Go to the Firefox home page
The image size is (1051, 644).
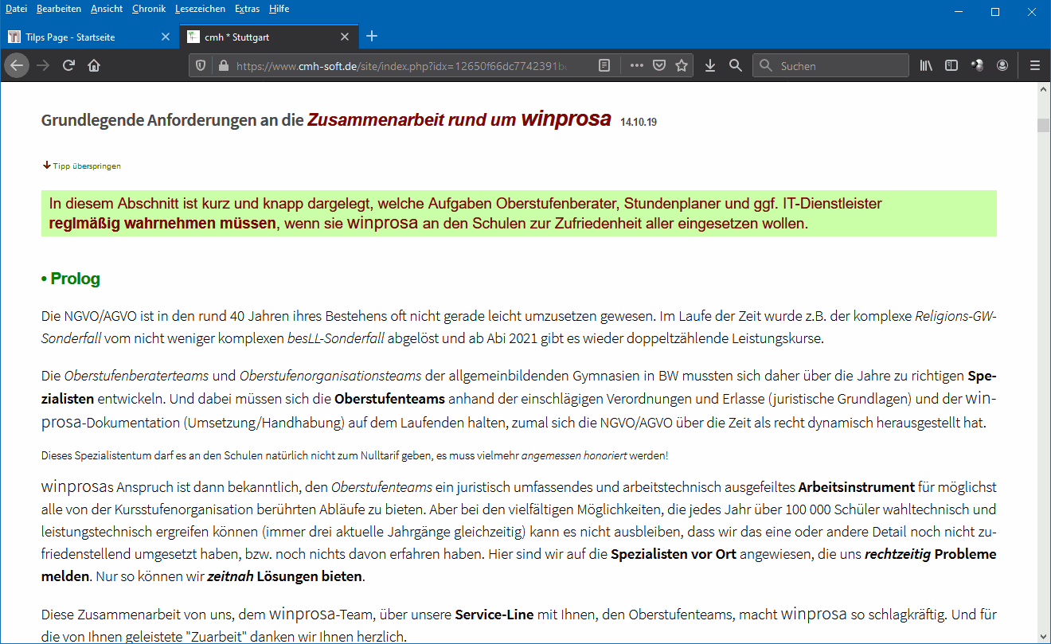pyautogui.click(x=94, y=66)
